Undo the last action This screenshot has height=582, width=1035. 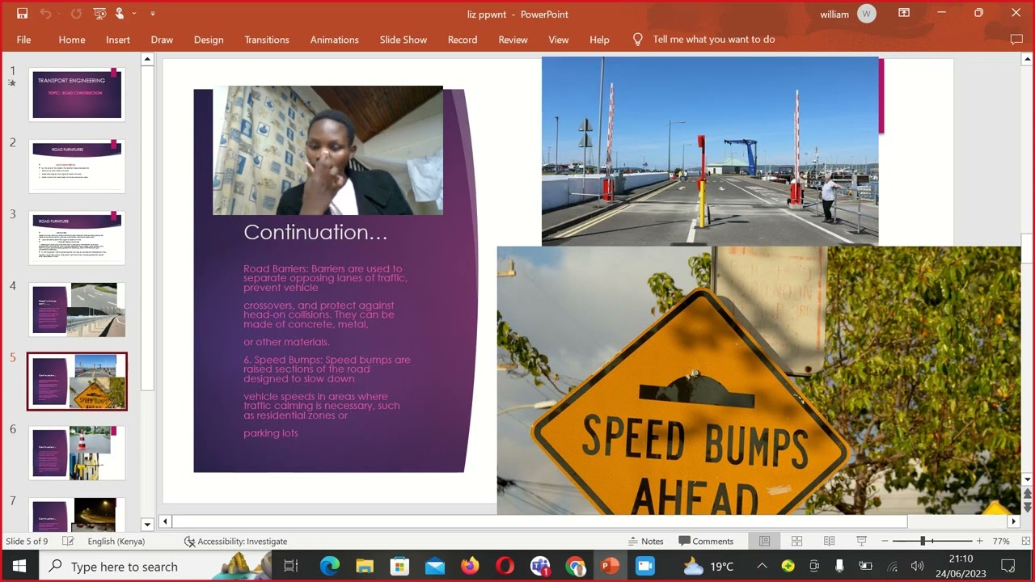click(44, 14)
